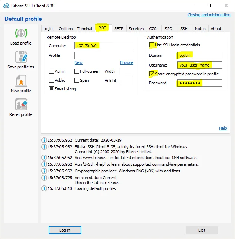This screenshot has height=239, width=235.
Task: Click the Save profile as icon
Action: coord(21,57)
